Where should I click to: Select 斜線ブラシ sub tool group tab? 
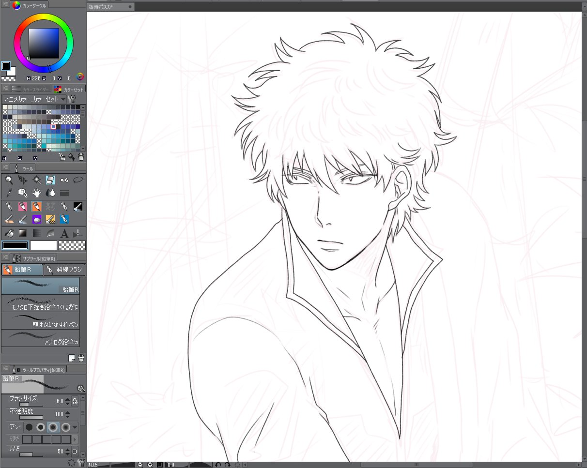(64, 270)
